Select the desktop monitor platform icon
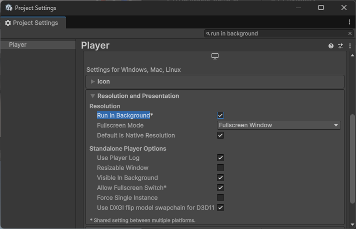Screen dimensions: 356x229 click(215, 56)
